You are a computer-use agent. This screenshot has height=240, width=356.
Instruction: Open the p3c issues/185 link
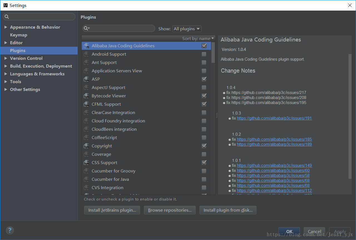[x=274, y=139]
